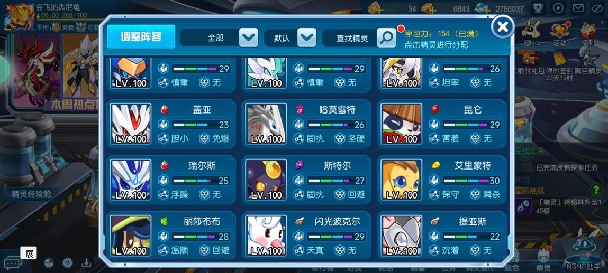
Task: Click the 调整阵容 button
Action: pos(141,37)
